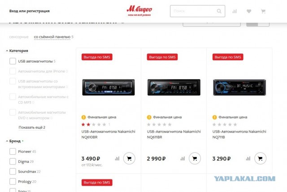Viewport: 287px width, 192px height.
Task: Click Выгода по SMS badge on NQ611BR
Action: click(x=162, y=57)
